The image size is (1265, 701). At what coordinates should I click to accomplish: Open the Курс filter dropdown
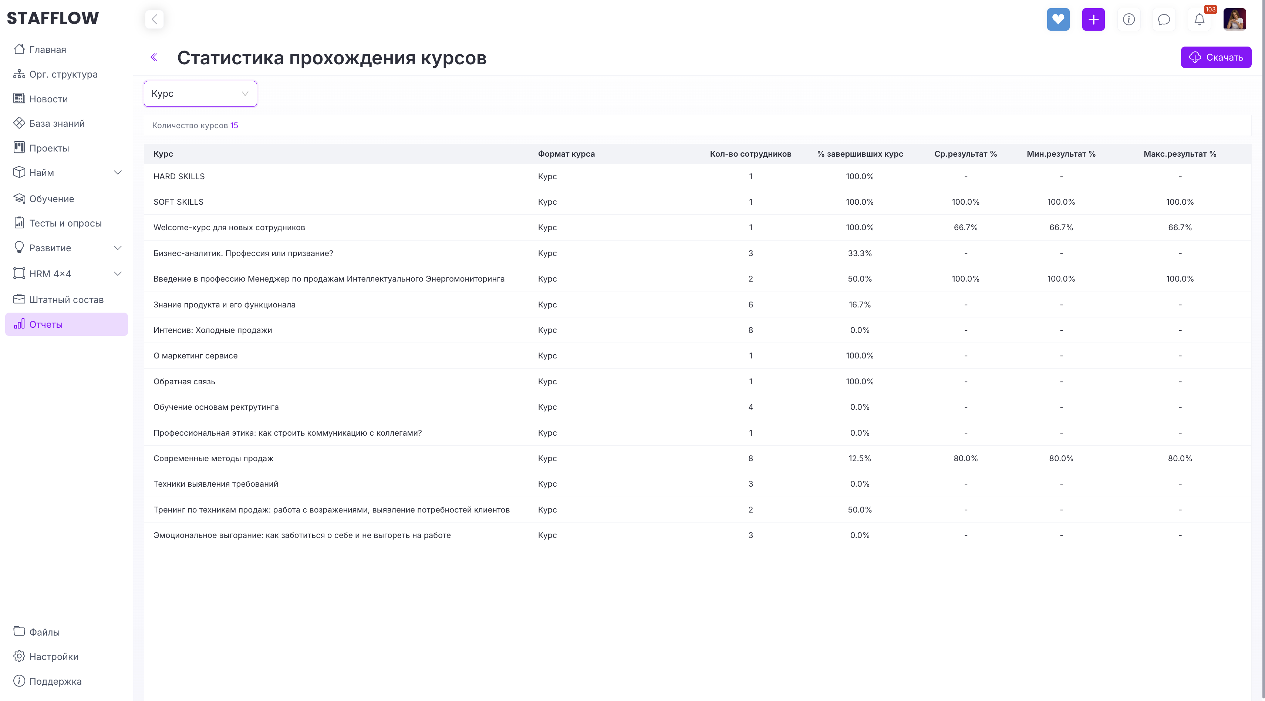pyautogui.click(x=200, y=94)
